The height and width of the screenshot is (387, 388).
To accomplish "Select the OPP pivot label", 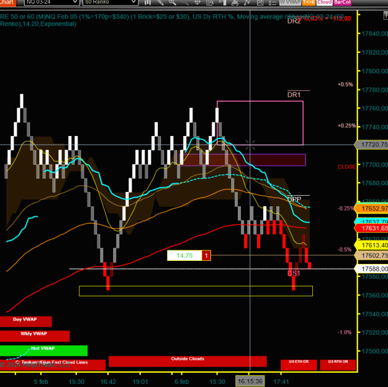I will (x=294, y=199).
